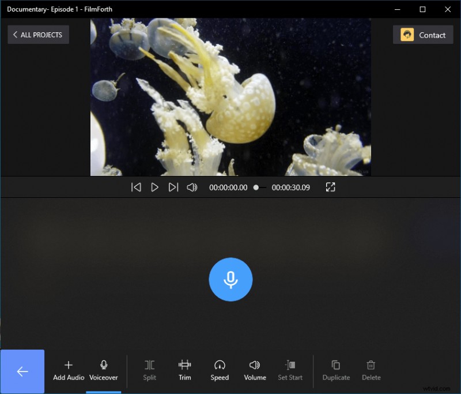Screen dimensions: 461x394
Task: Start recording with the microphone button
Action: pyautogui.click(x=231, y=279)
